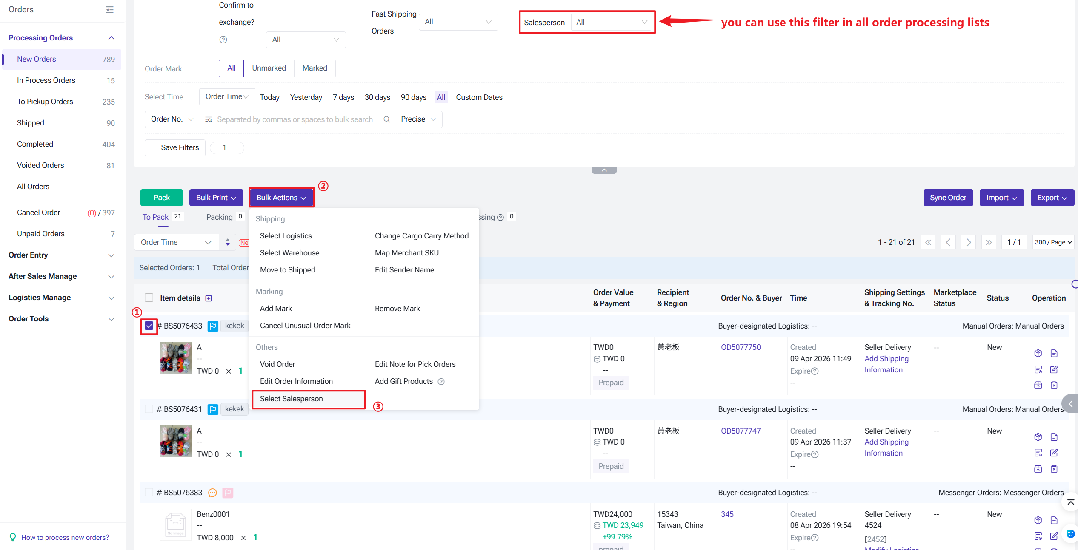The image size is (1078, 550).
Task: Choose Select Salesperson from Bulk Actions menu
Action: pyautogui.click(x=292, y=399)
